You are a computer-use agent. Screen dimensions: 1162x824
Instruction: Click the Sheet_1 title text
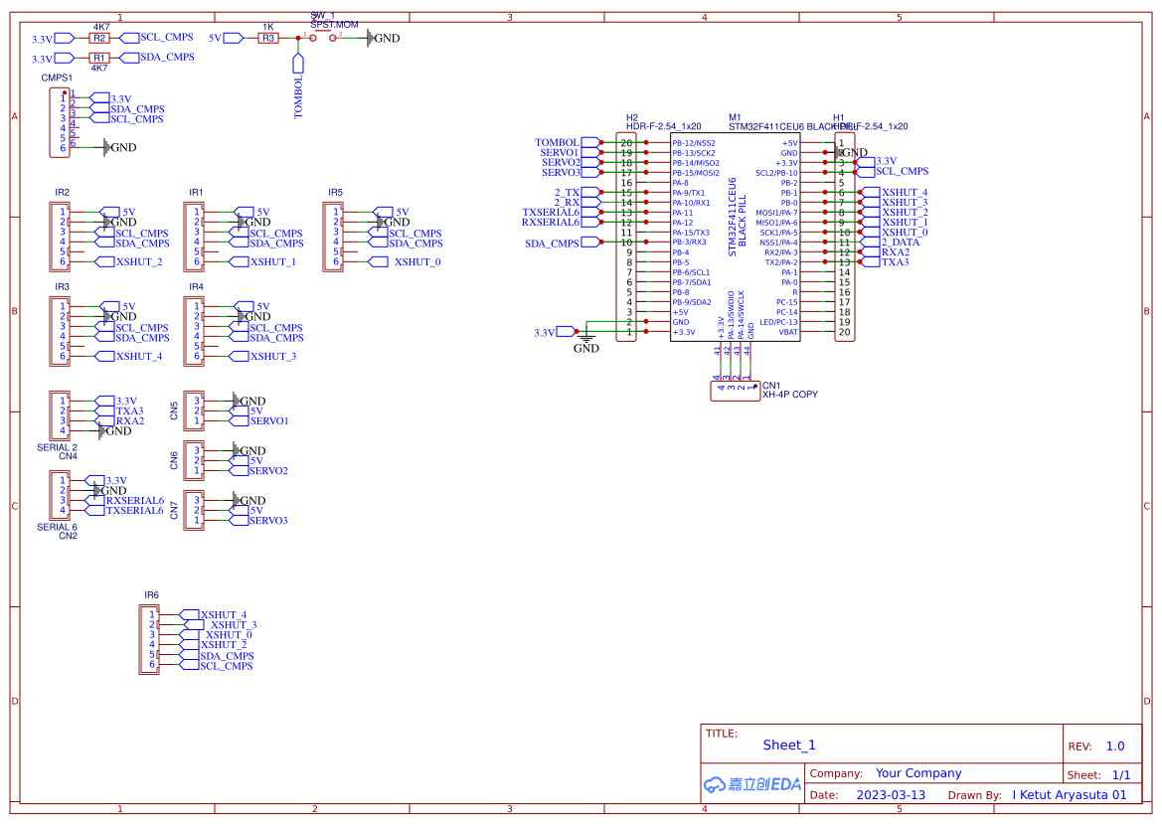[789, 745]
